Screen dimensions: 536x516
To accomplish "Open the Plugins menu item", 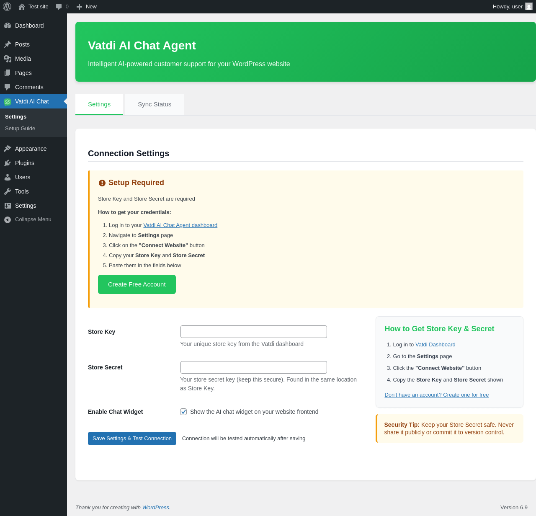I will [x=33, y=163].
